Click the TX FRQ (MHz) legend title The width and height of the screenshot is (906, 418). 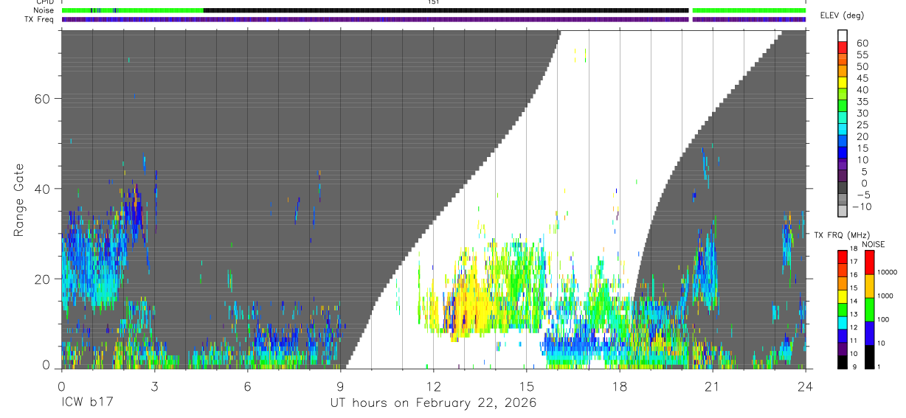(841, 235)
